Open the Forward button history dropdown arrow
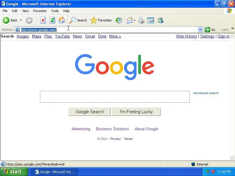Screen dimensions: 235x176 [36, 20]
